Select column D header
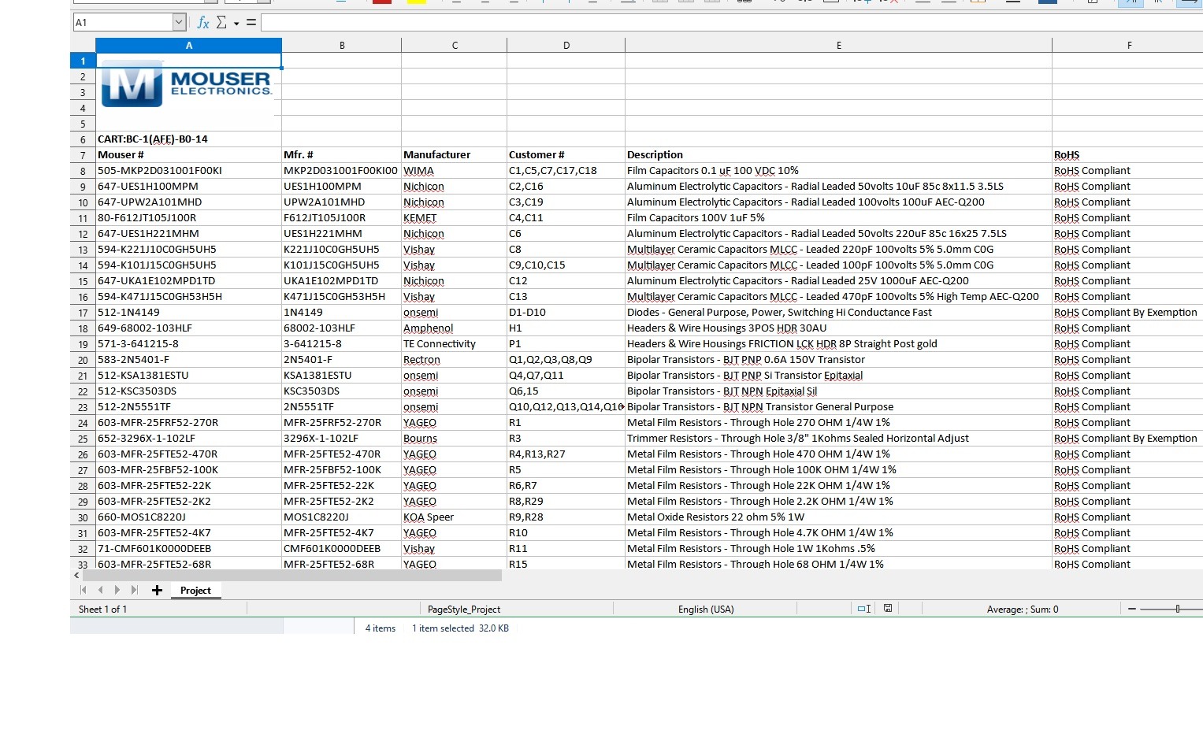This screenshot has height=730, width=1203. [x=566, y=46]
